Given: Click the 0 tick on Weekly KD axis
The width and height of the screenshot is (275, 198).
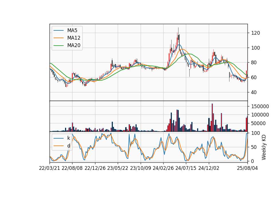Looking at the screenshot, I should click(253, 161).
